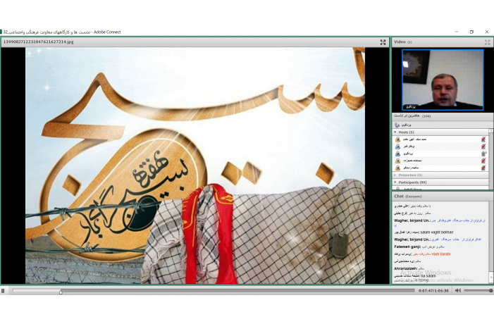This screenshot has height=324, width=494.
Task: Click the muted microphone icon in the topmost host row
Action: click(483, 139)
